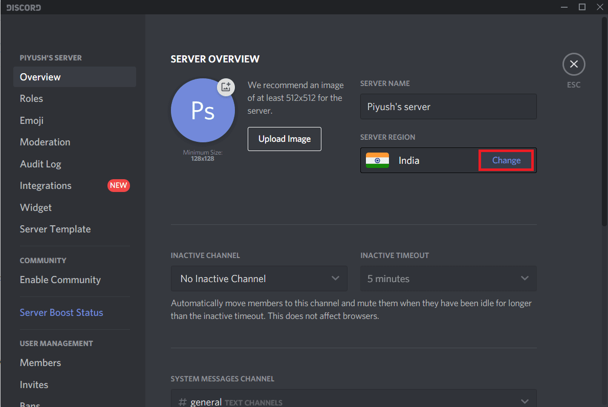608x407 pixels.
Task: Click the Upload Image button
Action: (285, 139)
